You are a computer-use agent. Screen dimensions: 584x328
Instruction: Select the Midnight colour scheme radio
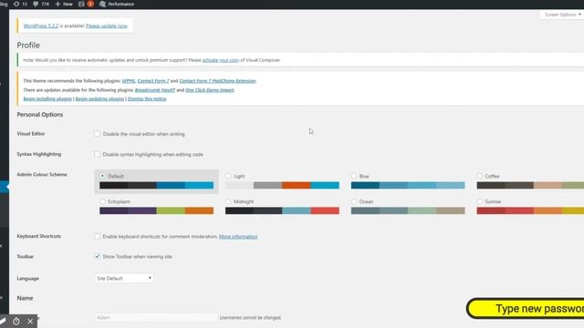click(228, 201)
